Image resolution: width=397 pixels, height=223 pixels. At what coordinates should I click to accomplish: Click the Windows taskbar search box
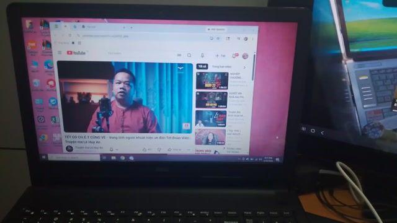click(x=74, y=157)
